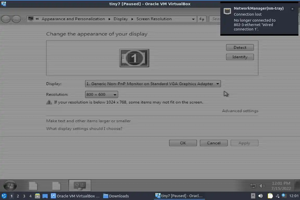The image size is (300, 200).
Task: Expand the address bar history dropdown
Action: [193, 19]
